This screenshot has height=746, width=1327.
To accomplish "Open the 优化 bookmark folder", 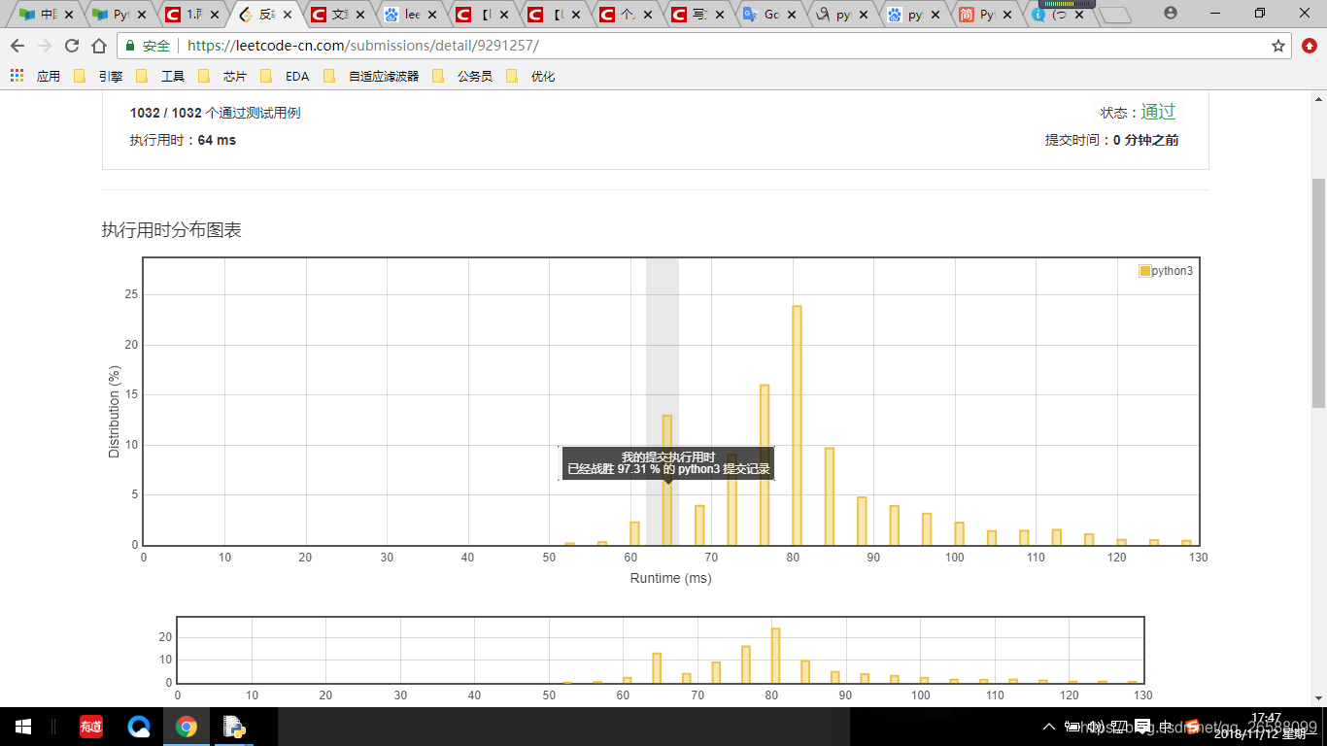I will [x=530, y=76].
